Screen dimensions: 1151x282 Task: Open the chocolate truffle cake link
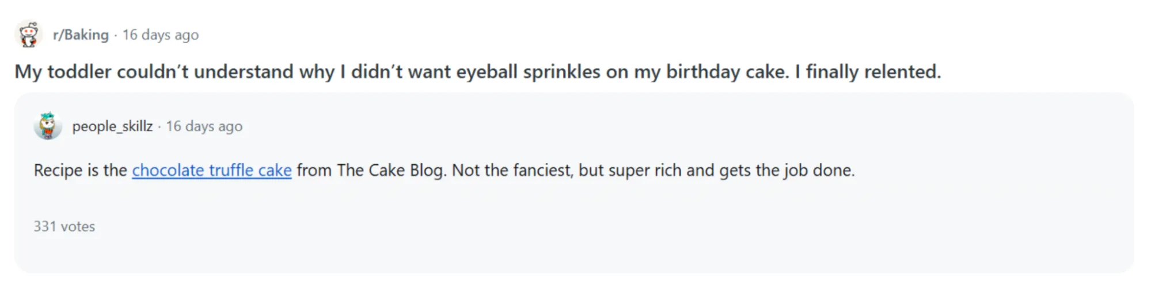pos(211,171)
